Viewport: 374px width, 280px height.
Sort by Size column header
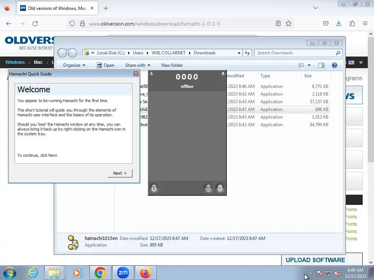point(308,76)
